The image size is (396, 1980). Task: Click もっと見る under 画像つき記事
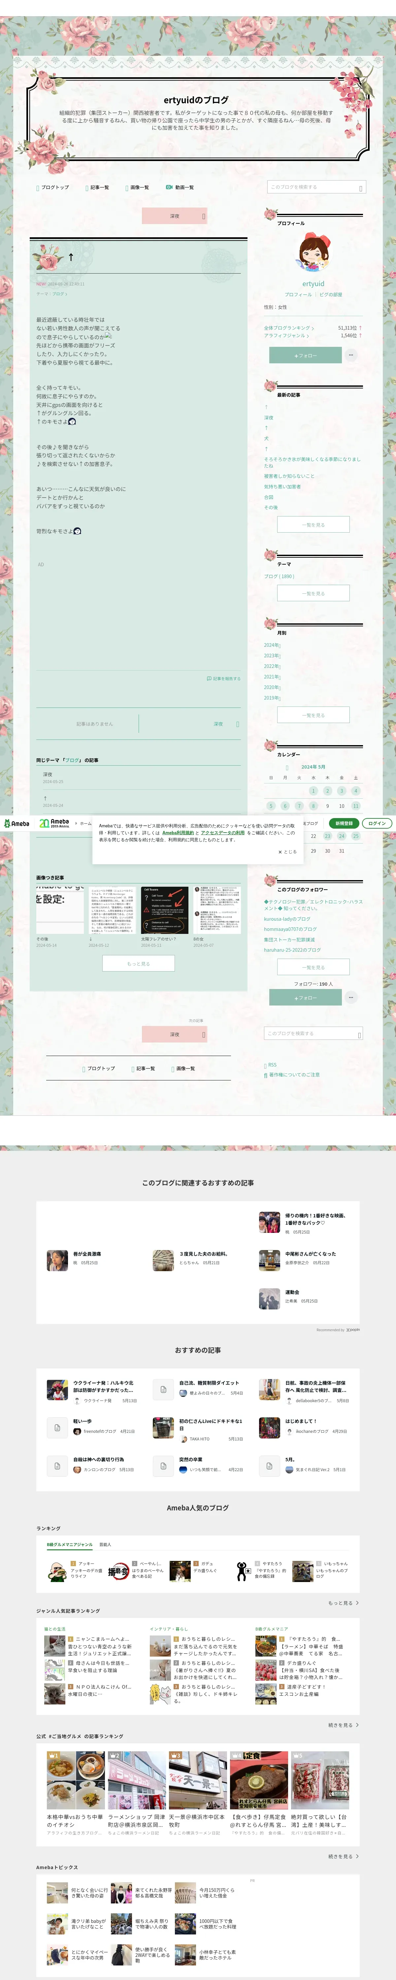(x=138, y=963)
